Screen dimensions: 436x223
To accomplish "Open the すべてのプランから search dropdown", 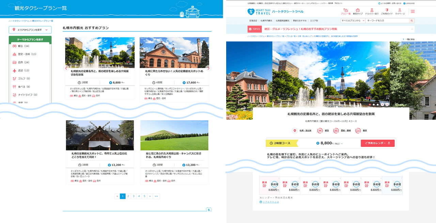I will click(353, 21).
